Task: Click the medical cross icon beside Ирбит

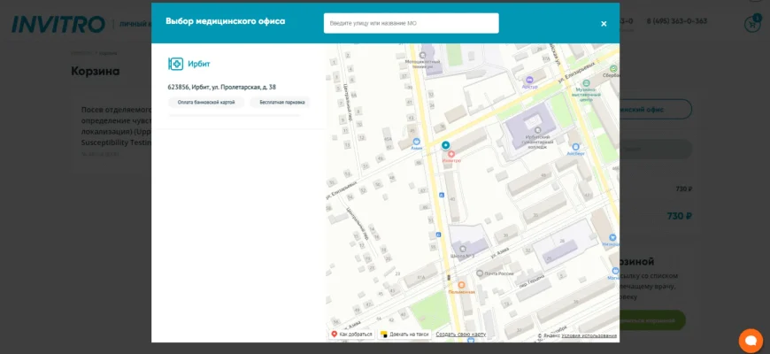Action: click(175, 64)
